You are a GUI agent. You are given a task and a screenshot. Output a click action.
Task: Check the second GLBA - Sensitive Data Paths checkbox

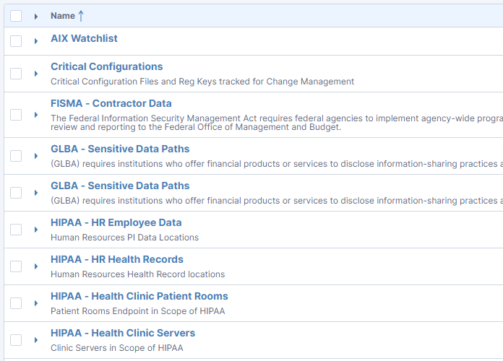(16, 193)
